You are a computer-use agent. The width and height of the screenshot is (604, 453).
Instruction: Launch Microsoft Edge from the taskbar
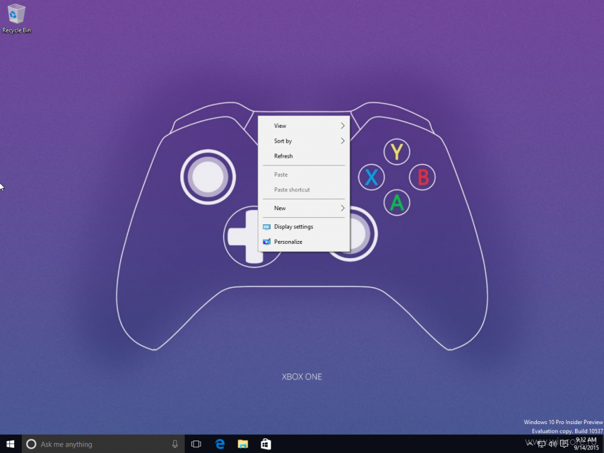(x=220, y=444)
